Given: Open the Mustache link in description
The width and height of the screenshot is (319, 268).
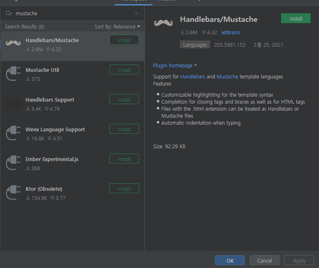Looking at the screenshot, I should 227,77.
